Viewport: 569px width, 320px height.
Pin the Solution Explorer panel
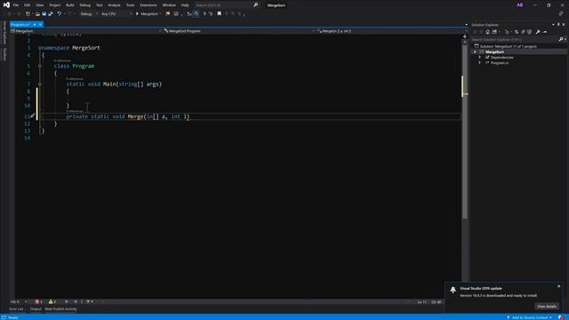click(558, 25)
